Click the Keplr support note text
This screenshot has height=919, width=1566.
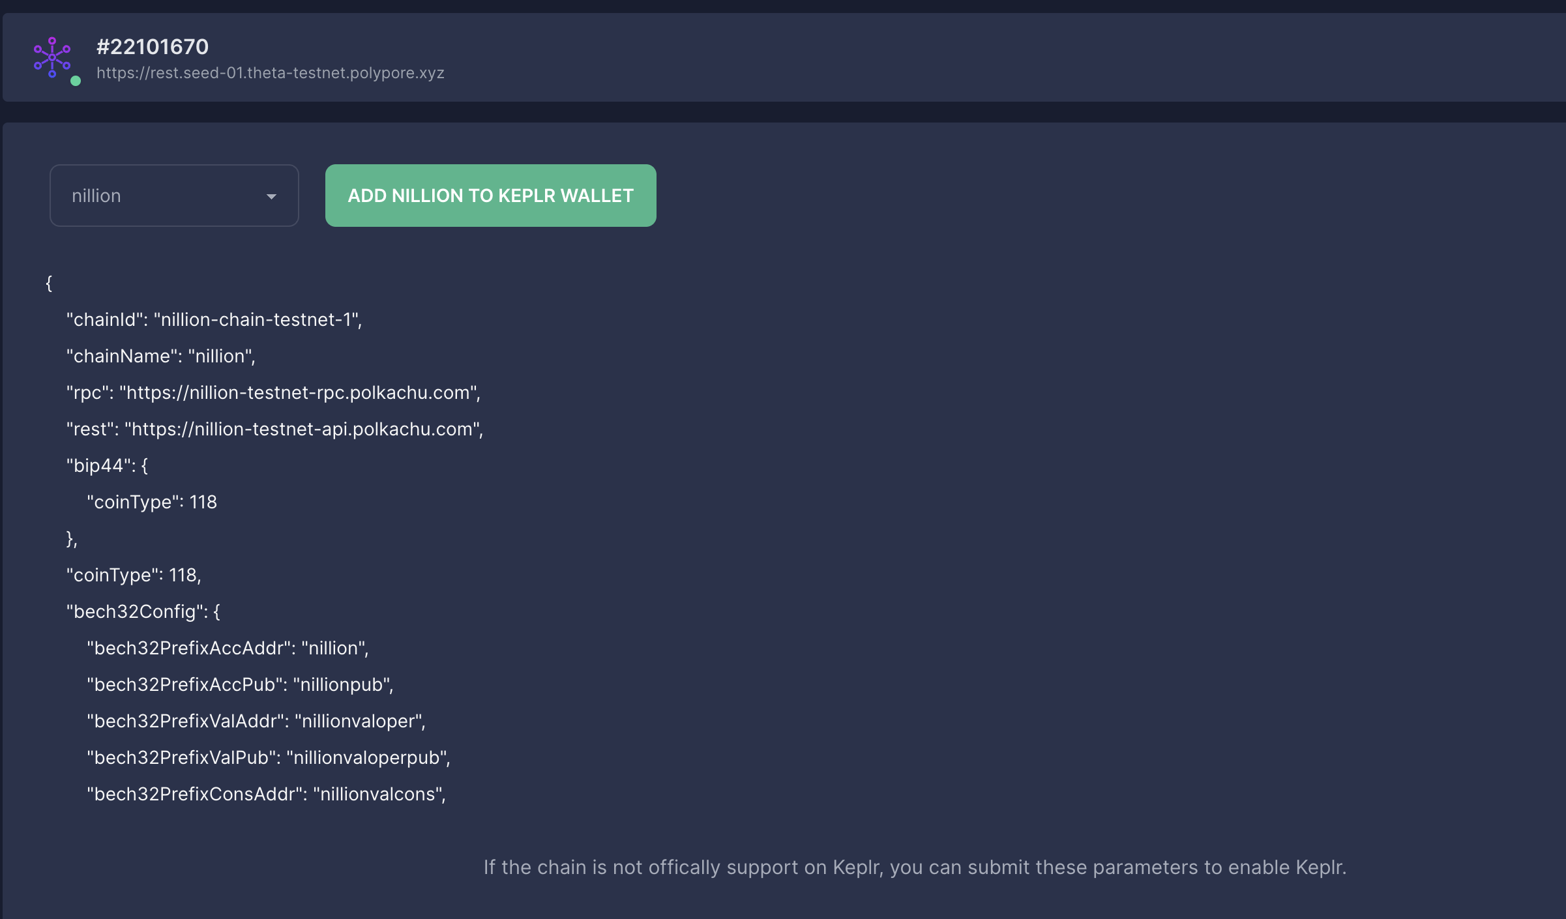point(915,867)
